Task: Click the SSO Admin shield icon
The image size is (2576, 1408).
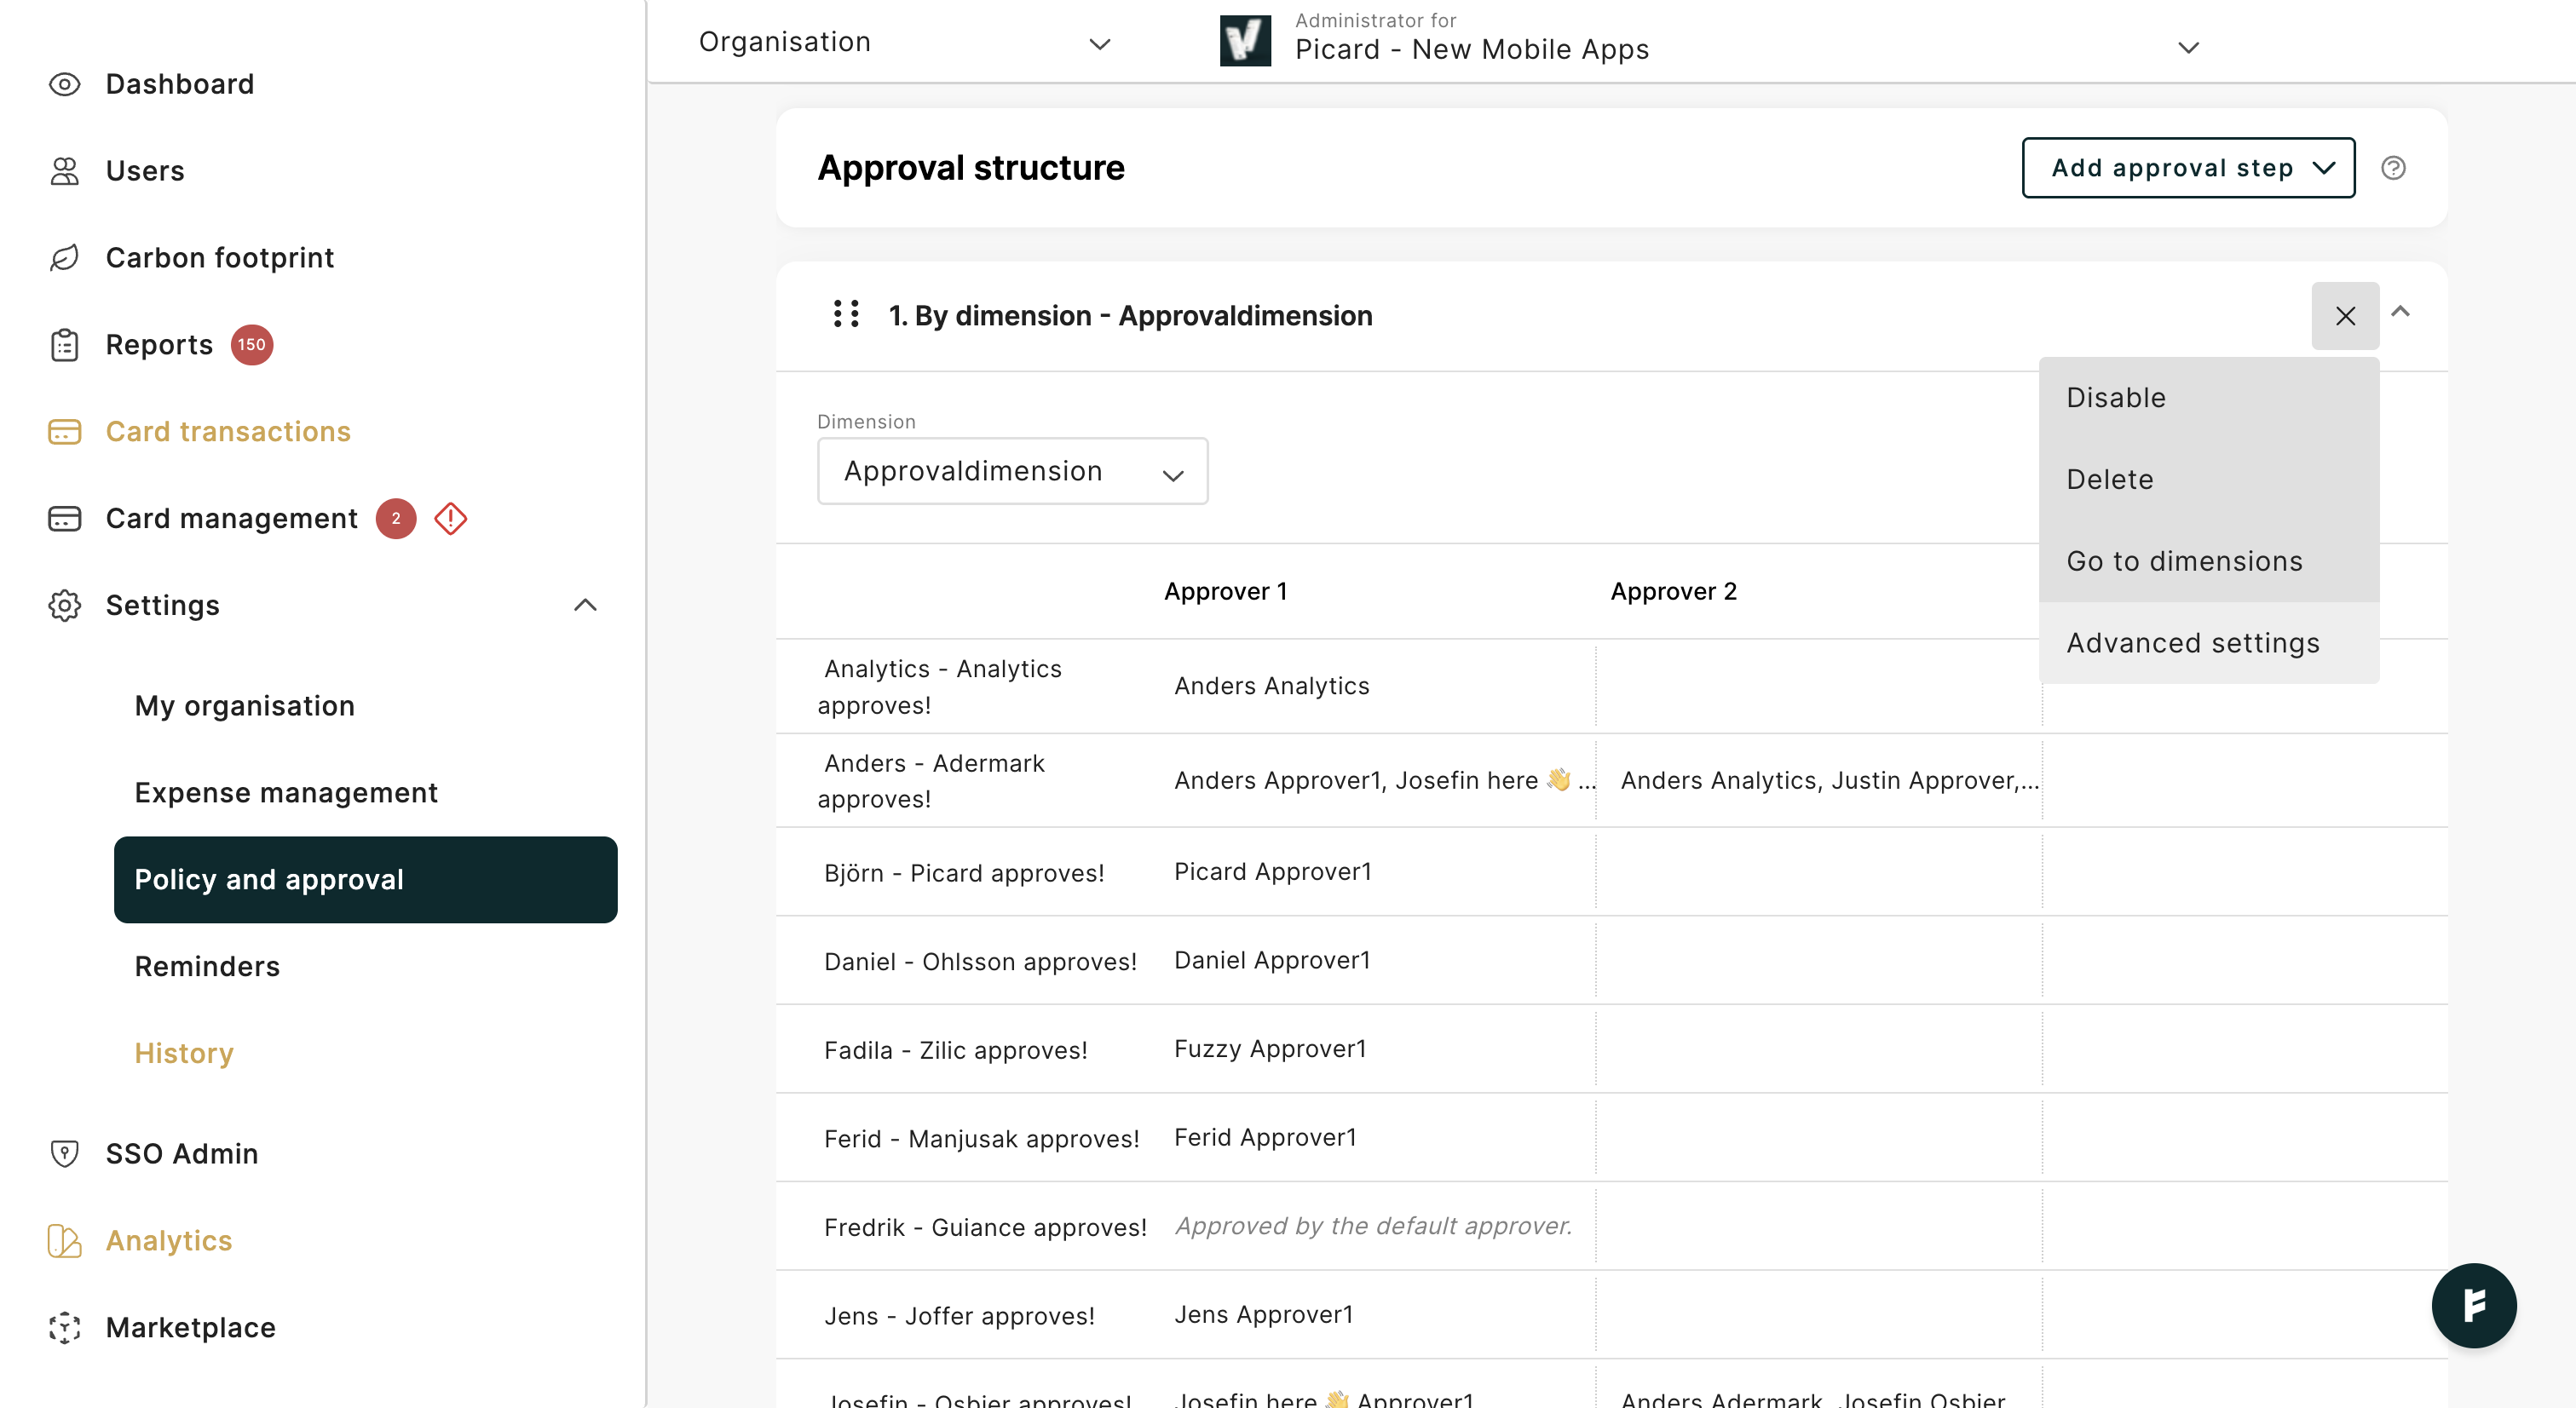Action: click(64, 1153)
